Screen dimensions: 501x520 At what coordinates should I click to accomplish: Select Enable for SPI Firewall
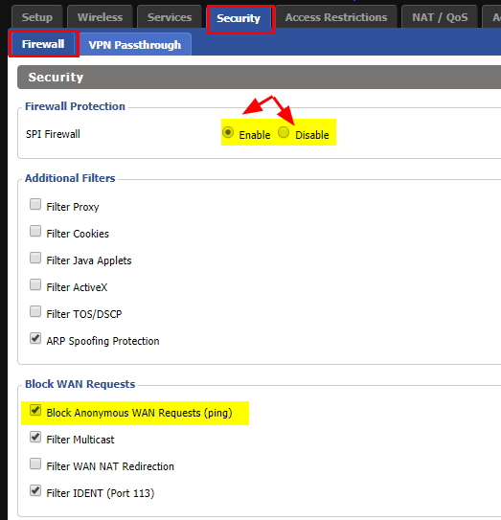pos(228,132)
